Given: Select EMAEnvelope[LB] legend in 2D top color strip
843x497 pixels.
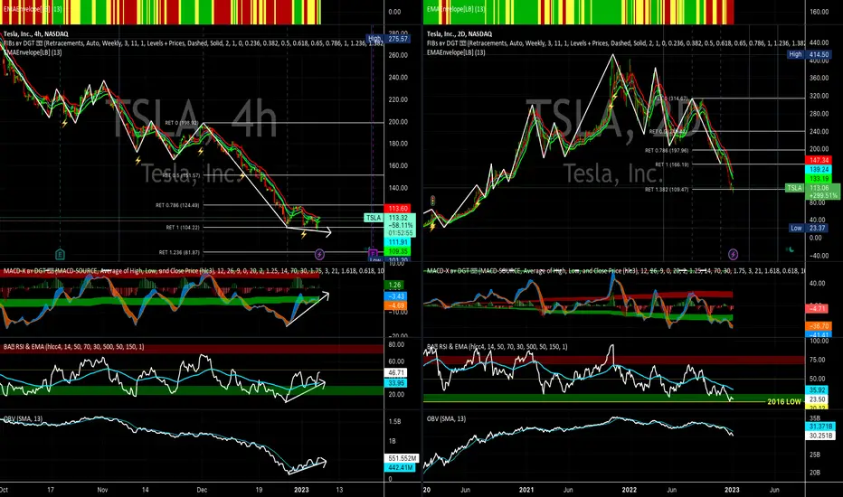Looking at the screenshot, I should point(456,9).
